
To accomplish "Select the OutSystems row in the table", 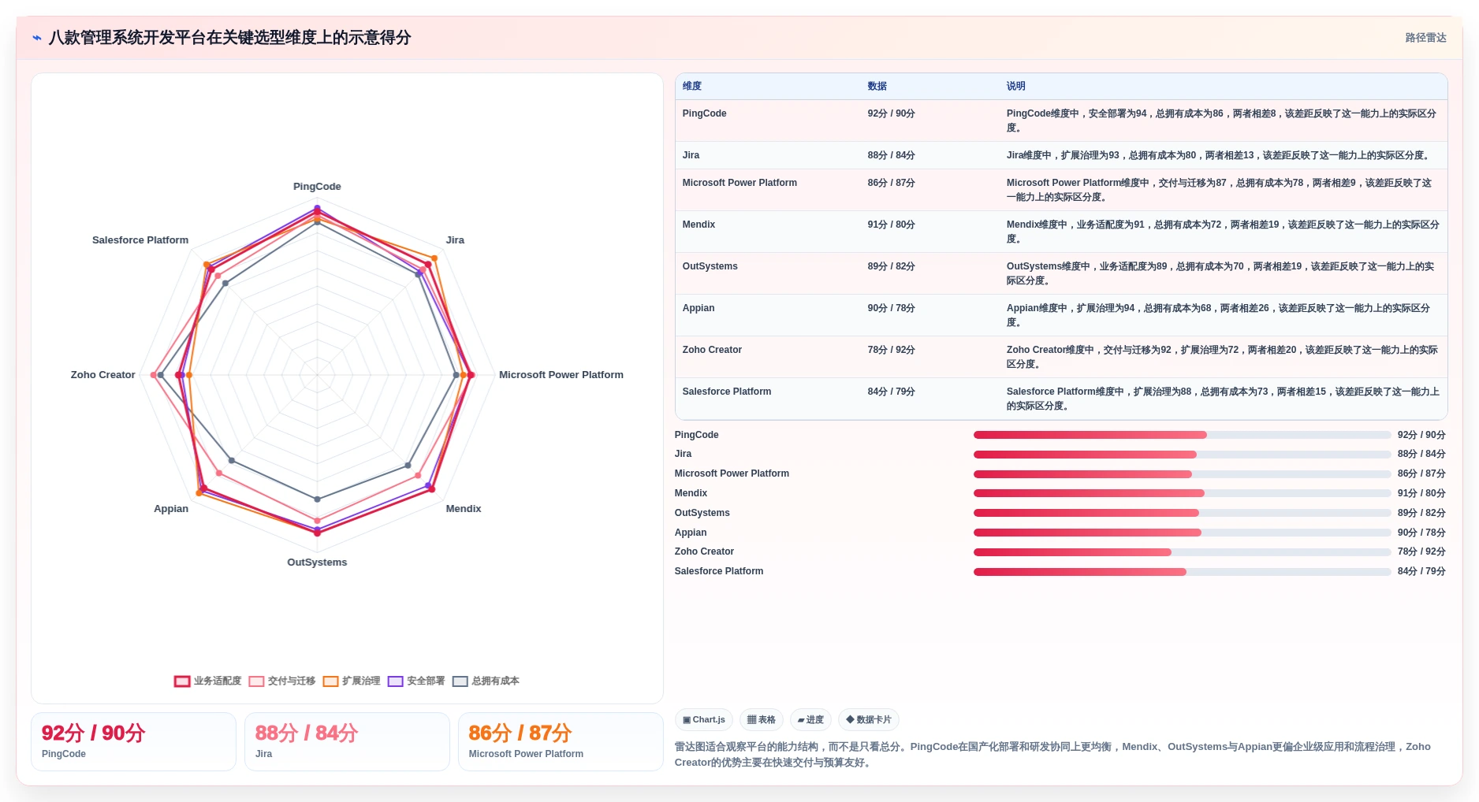I will [x=1061, y=273].
